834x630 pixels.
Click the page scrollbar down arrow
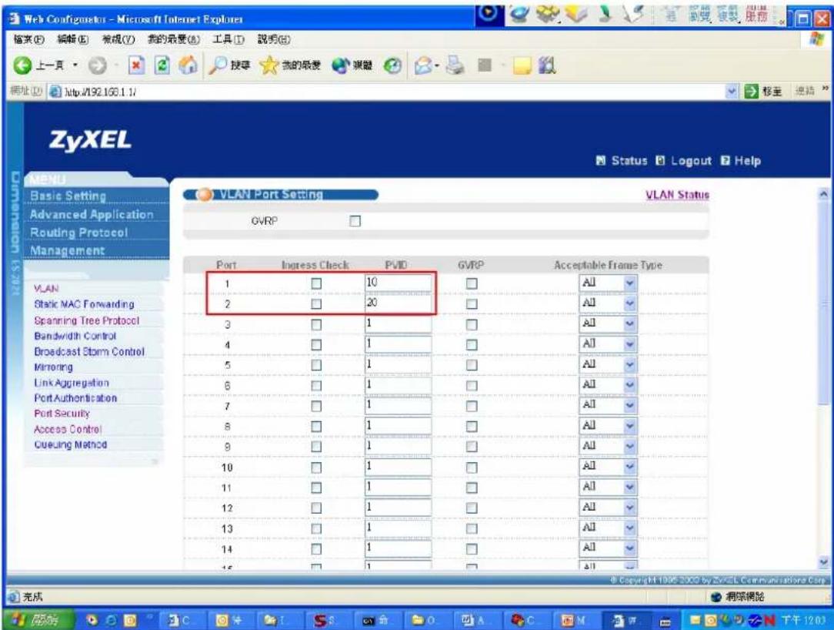point(824,561)
